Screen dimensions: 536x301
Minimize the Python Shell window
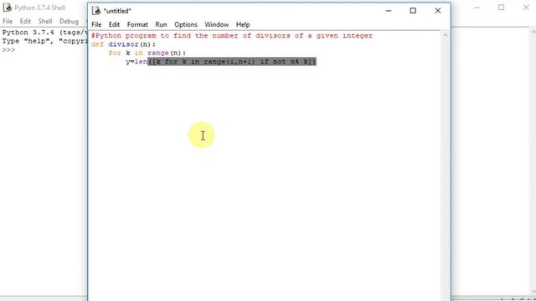pyautogui.click(x=477, y=8)
